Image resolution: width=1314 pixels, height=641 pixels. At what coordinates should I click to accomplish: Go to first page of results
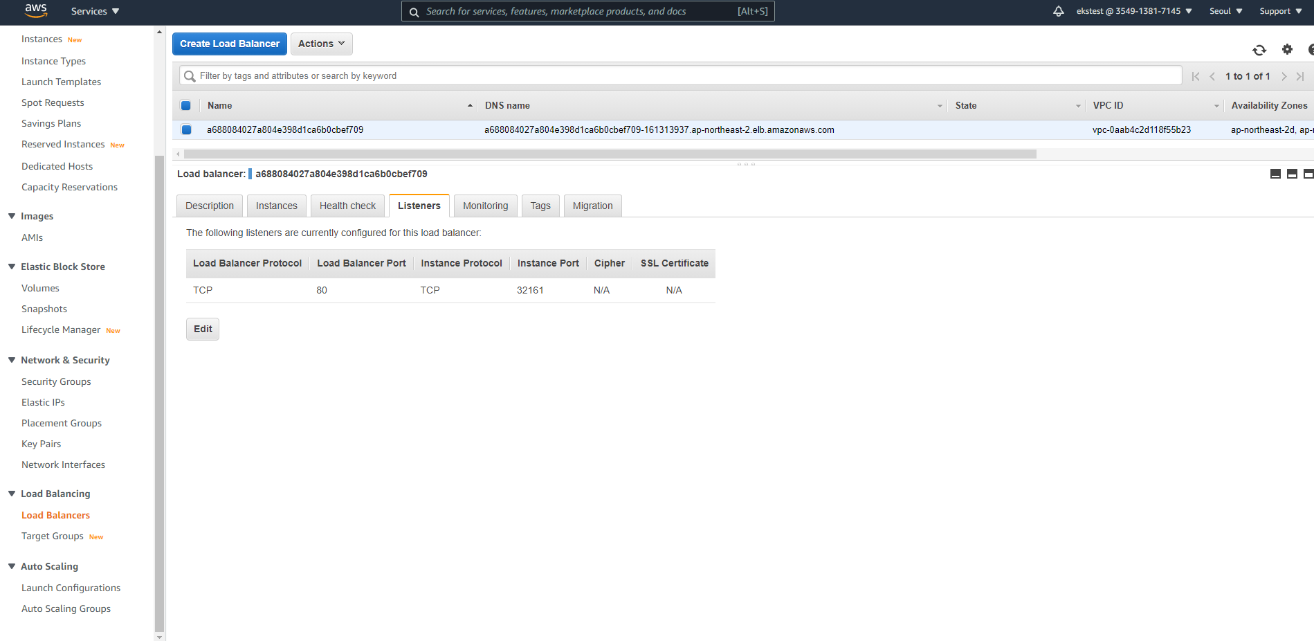tap(1196, 76)
